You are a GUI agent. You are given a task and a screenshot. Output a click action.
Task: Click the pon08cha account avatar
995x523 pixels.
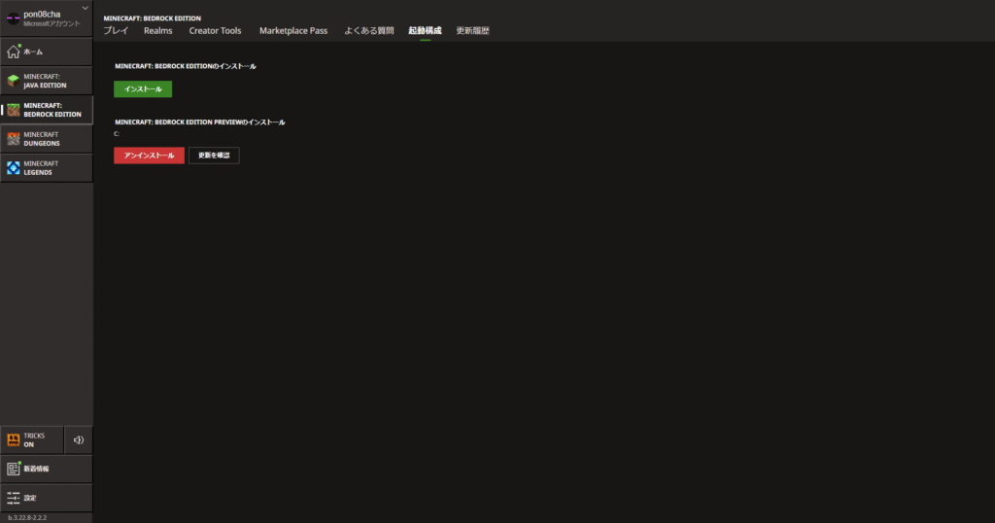click(x=14, y=18)
